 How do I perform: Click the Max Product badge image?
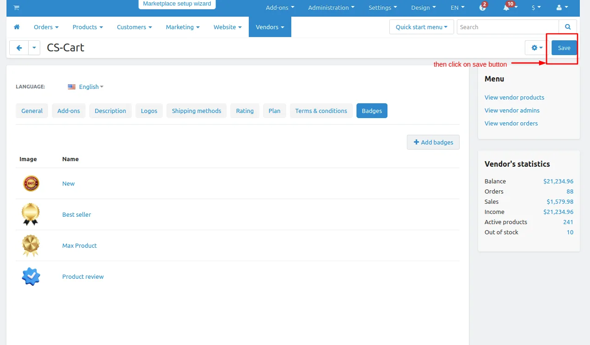pyautogui.click(x=31, y=245)
